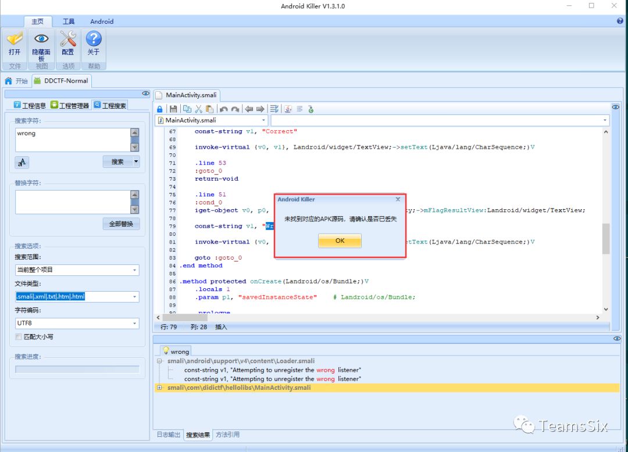Click the 隐藏面板 eye icon in ribbon
This screenshot has width=628, height=452.
[41, 38]
